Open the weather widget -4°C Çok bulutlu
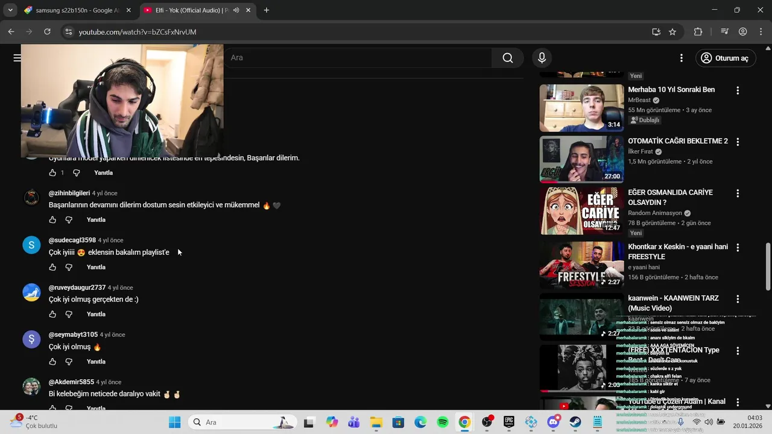Screen dimensions: 772x434 click(34, 422)
